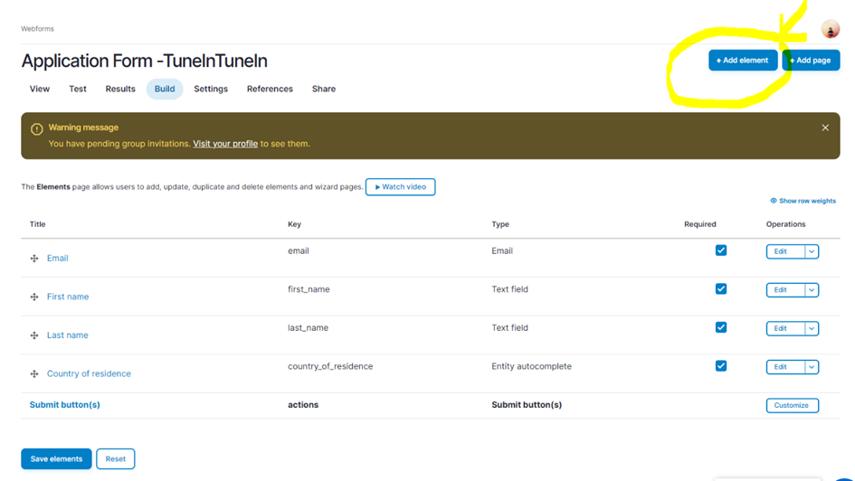This screenshot has height=481, width=855.
Task: Switch to the Results tab
Action: (120, 89)
